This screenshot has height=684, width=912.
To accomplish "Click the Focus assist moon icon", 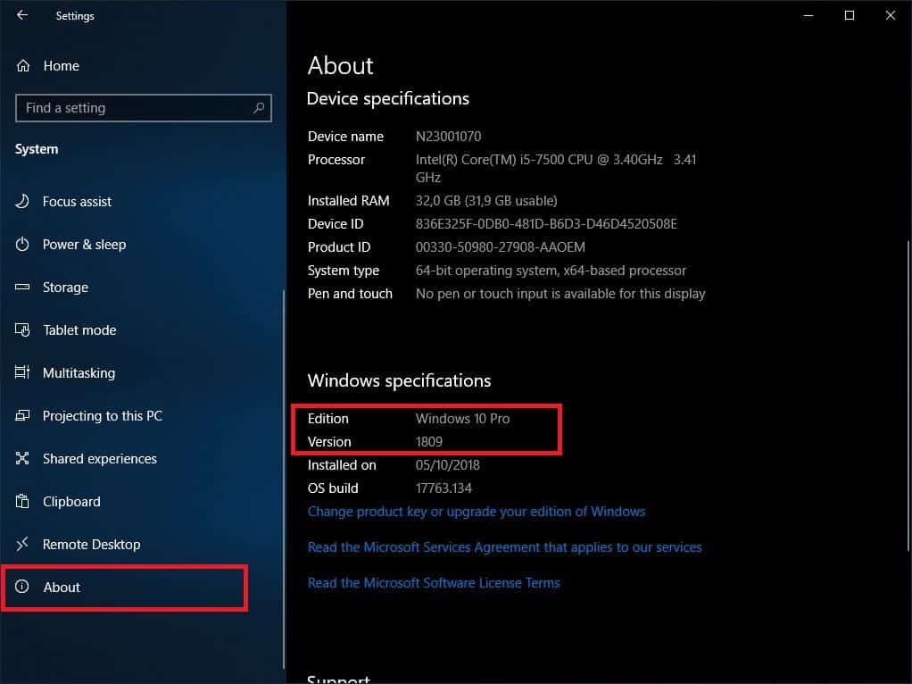I will (x=22, y=202).
